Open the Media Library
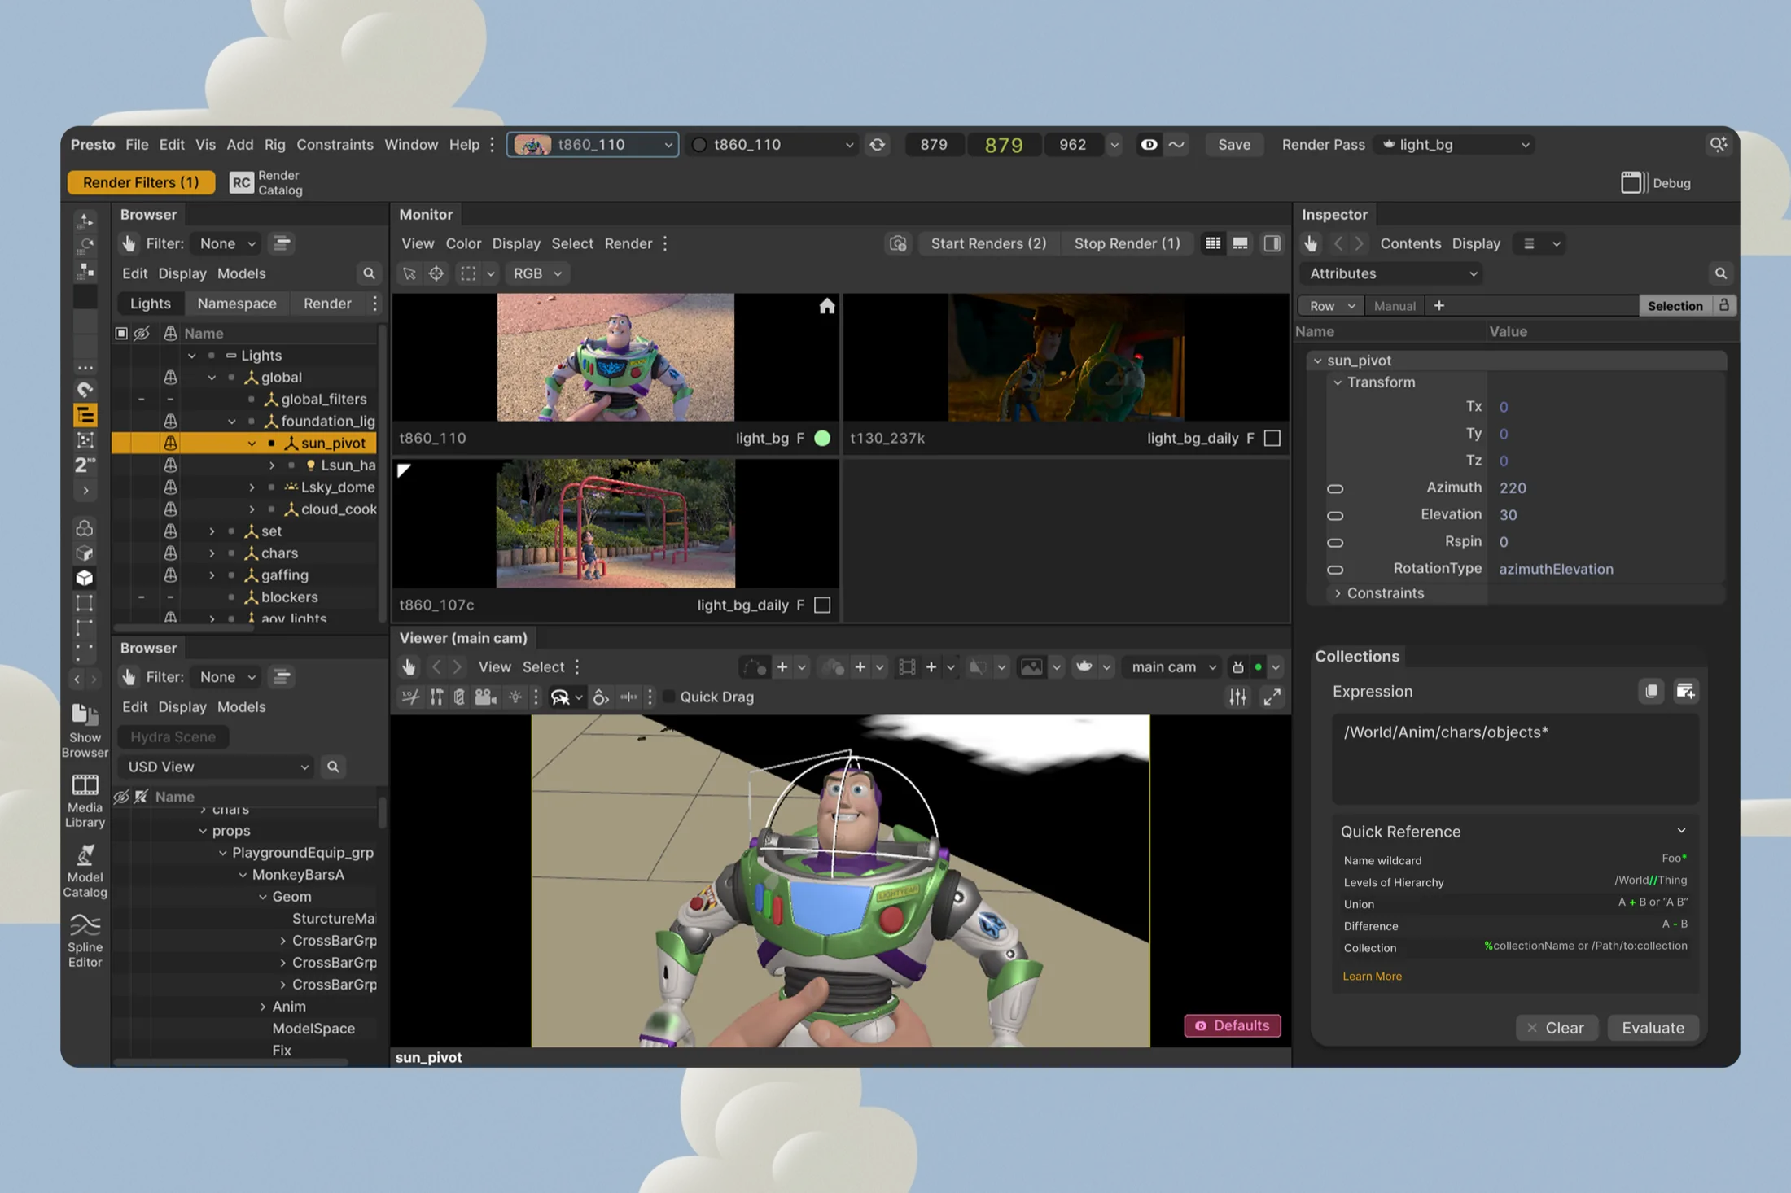This screenshot has width=1791, height=1193. click(x=85, y=801)
